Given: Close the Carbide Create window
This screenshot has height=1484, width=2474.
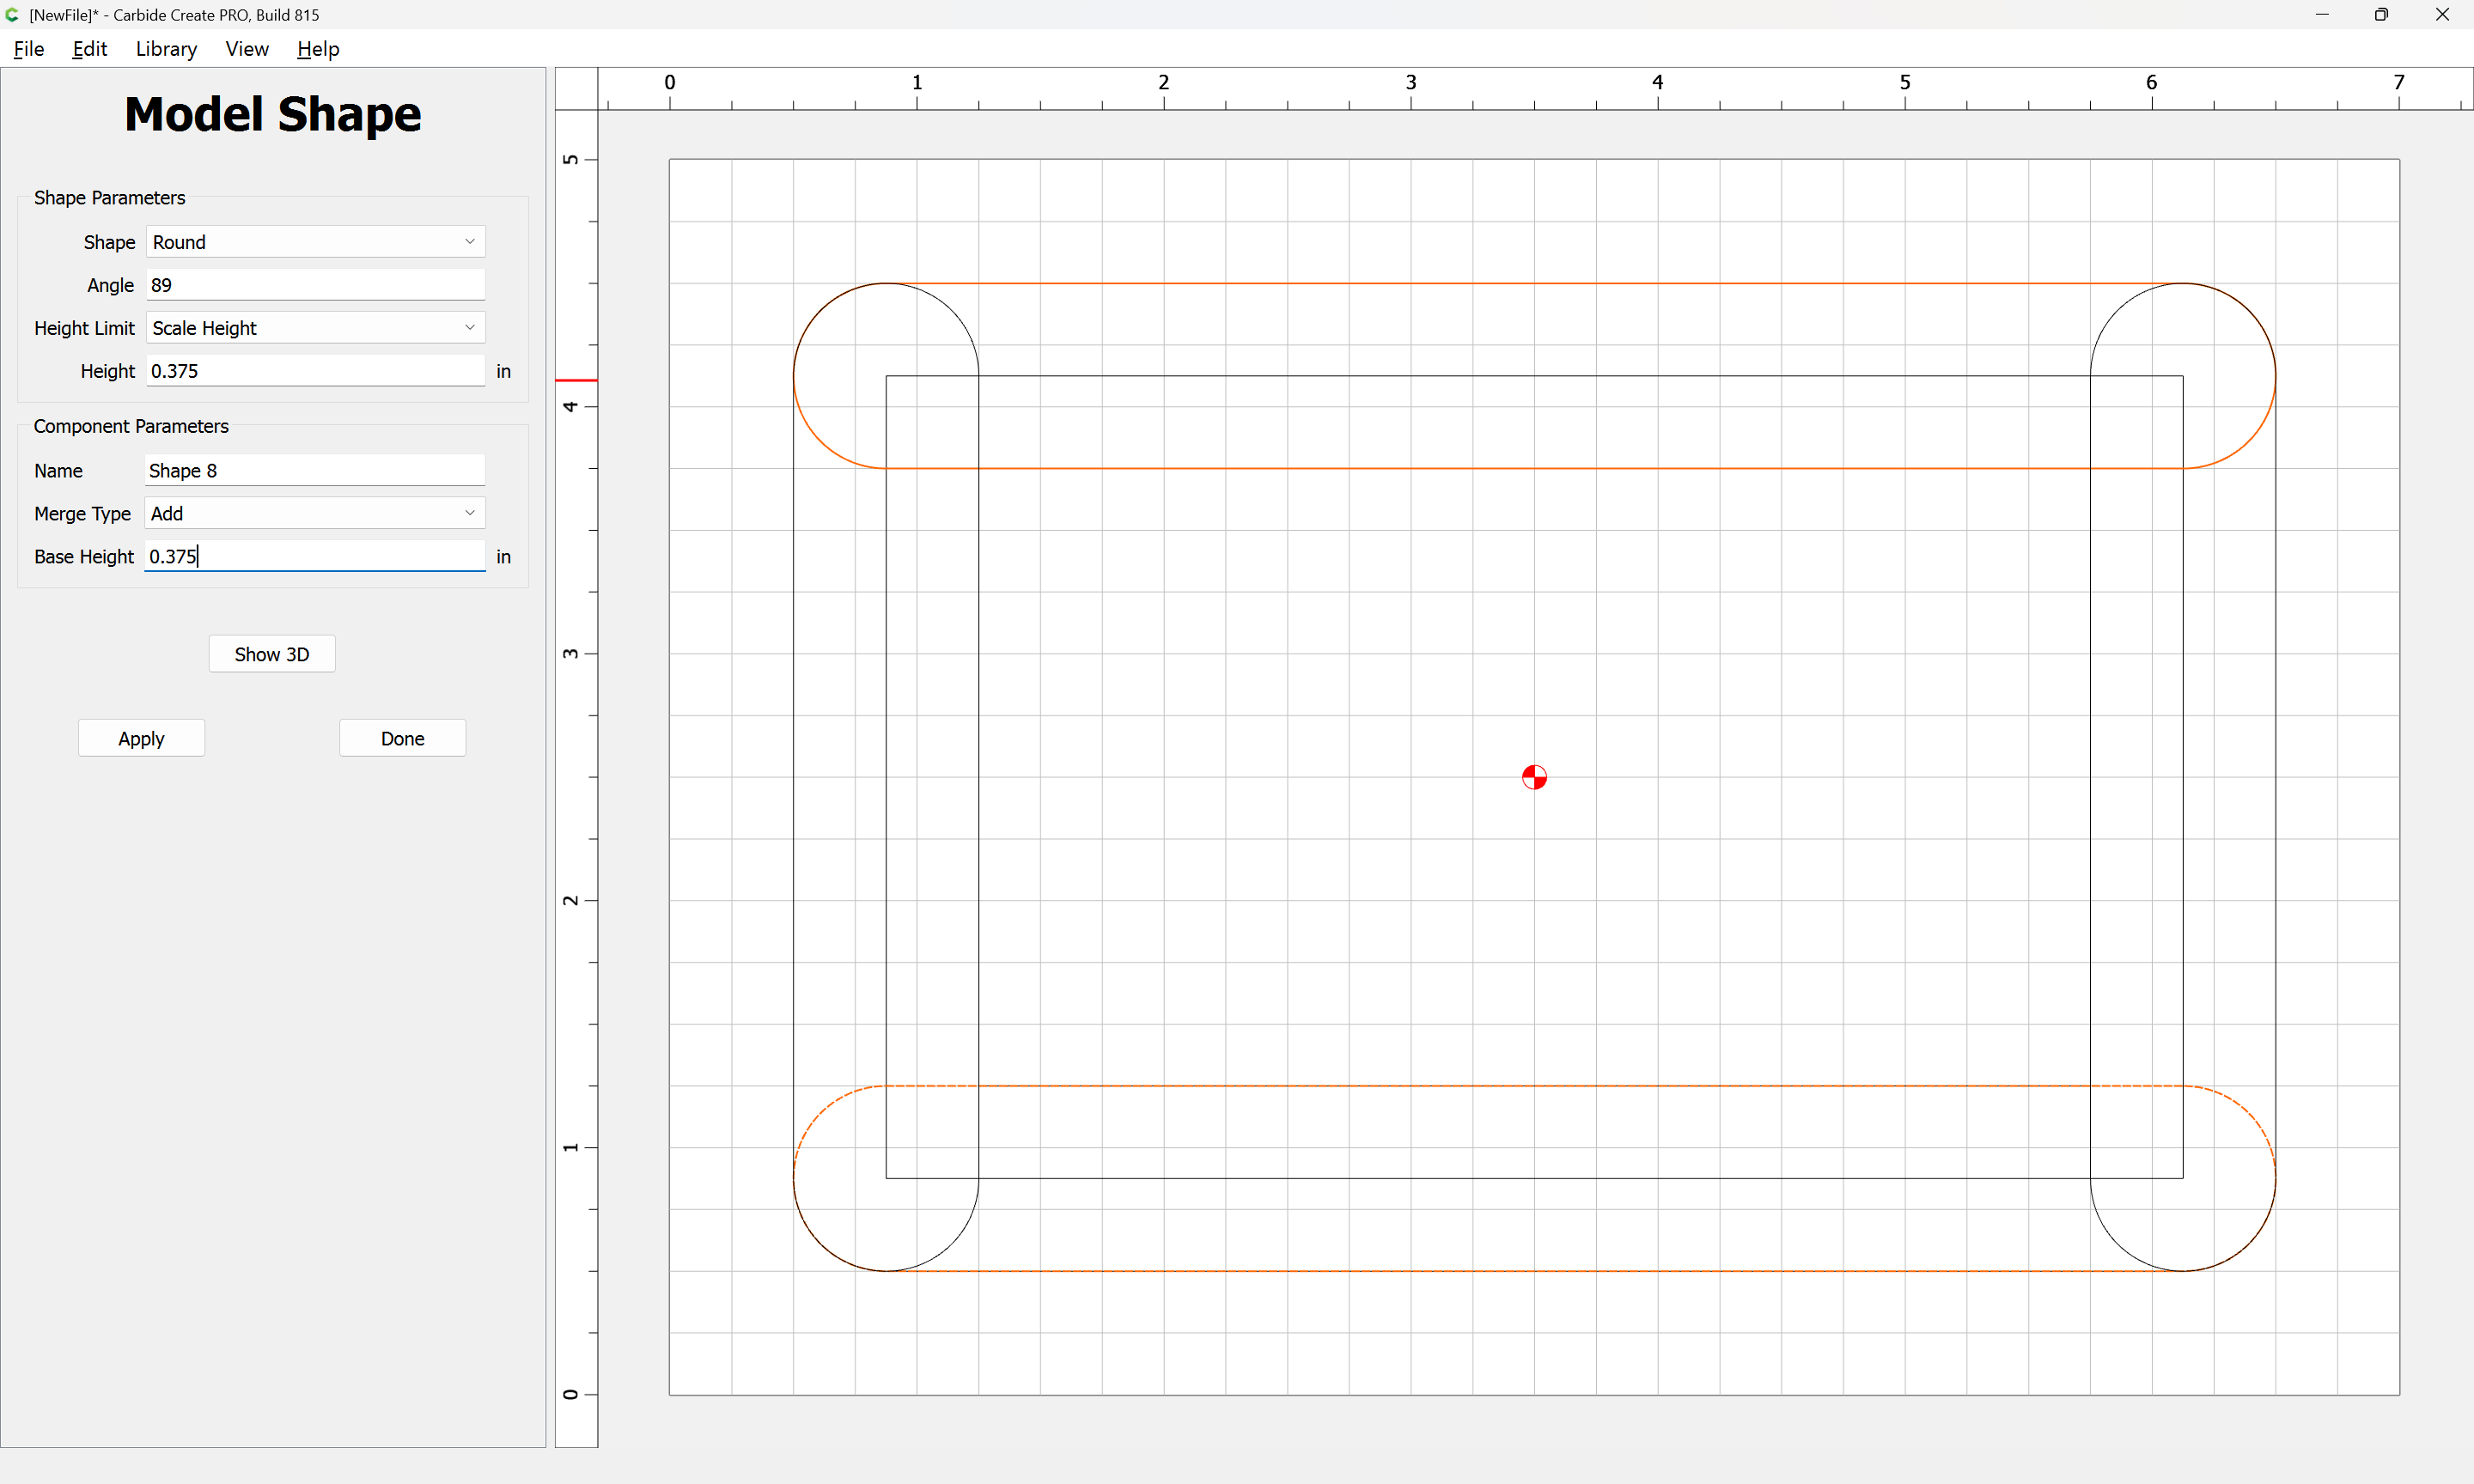Looking at the screenshot, I should click(2442, 15).
